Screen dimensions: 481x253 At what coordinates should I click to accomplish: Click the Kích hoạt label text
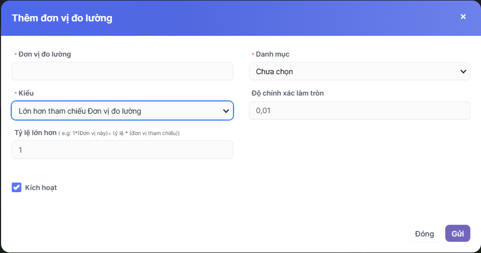tap(41, 187)
